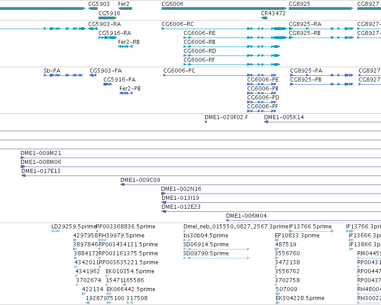The image size is (381, 305).
Task: Select EST EP10833.3prime label
Action: (297, 236)
